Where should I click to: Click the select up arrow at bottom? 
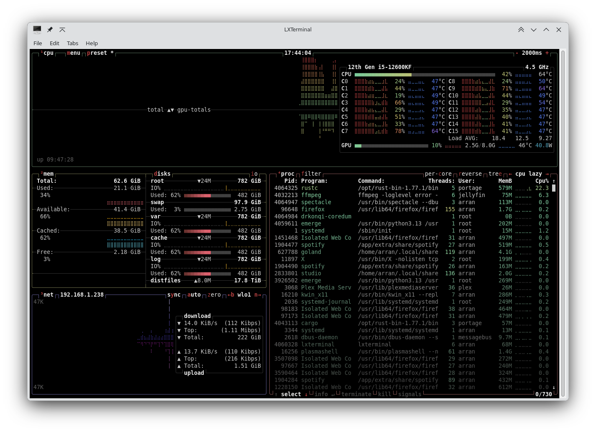click(276, 394)
